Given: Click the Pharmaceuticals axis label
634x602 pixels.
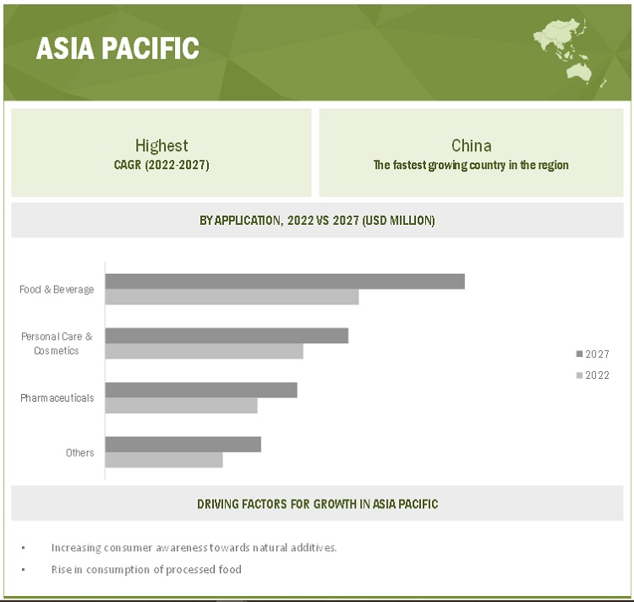Looking at the screenshot, I should click(57, 397).
